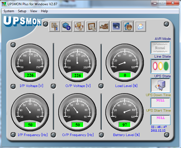
Task: Click the O/P Frequency [Hz] label
Action: point(78,135)
